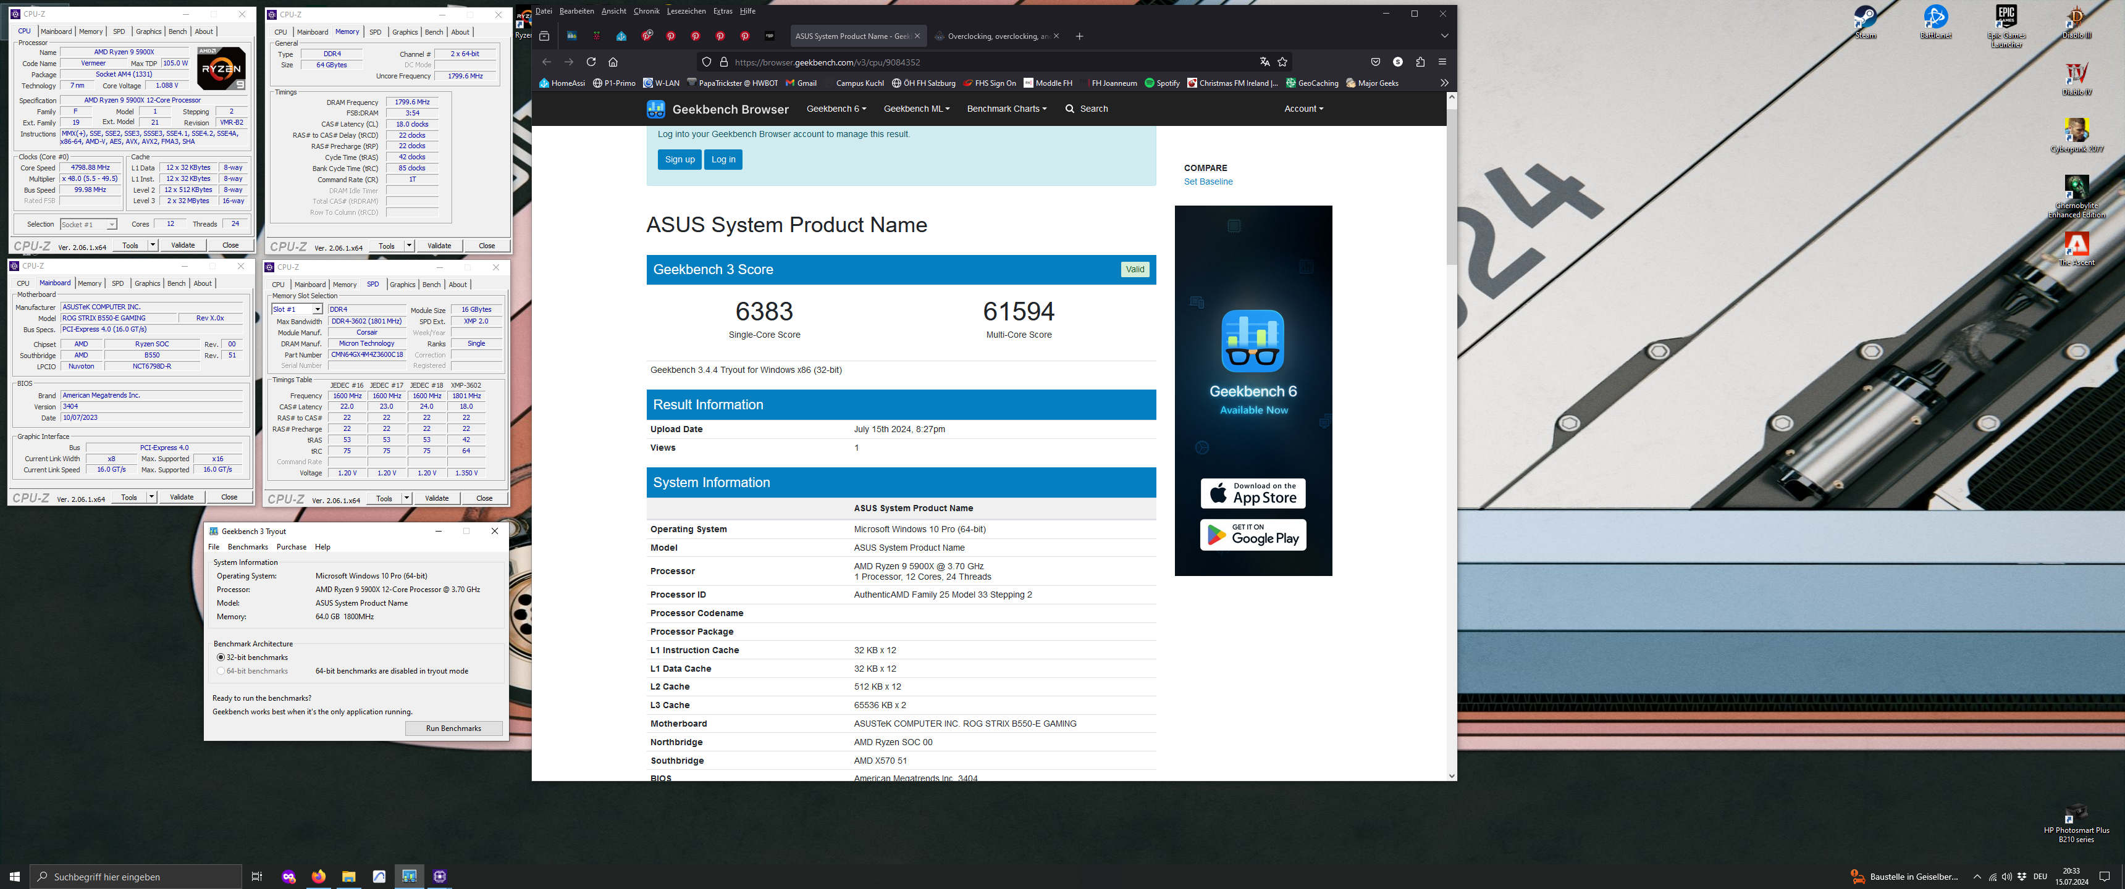Go back one page in Firefox
2125x889 pixels.
546,62
